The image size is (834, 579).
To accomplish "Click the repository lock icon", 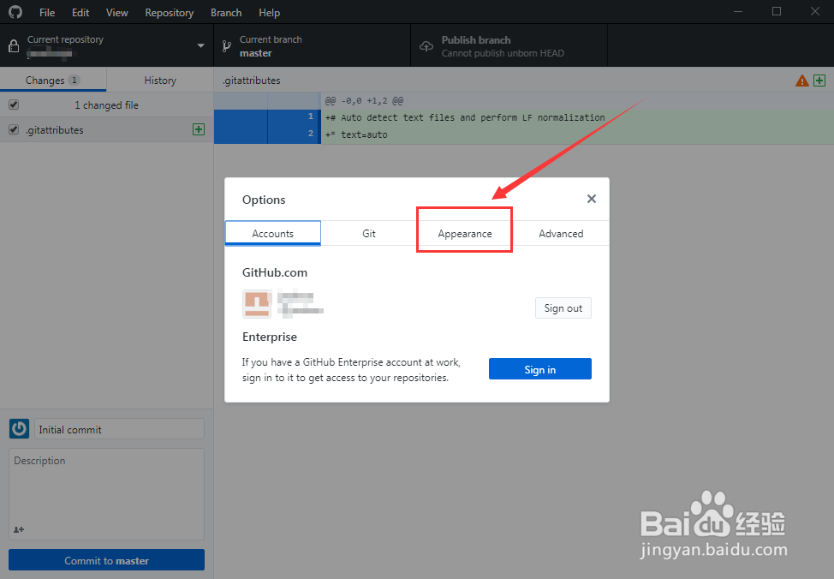I will click(14, 46).
